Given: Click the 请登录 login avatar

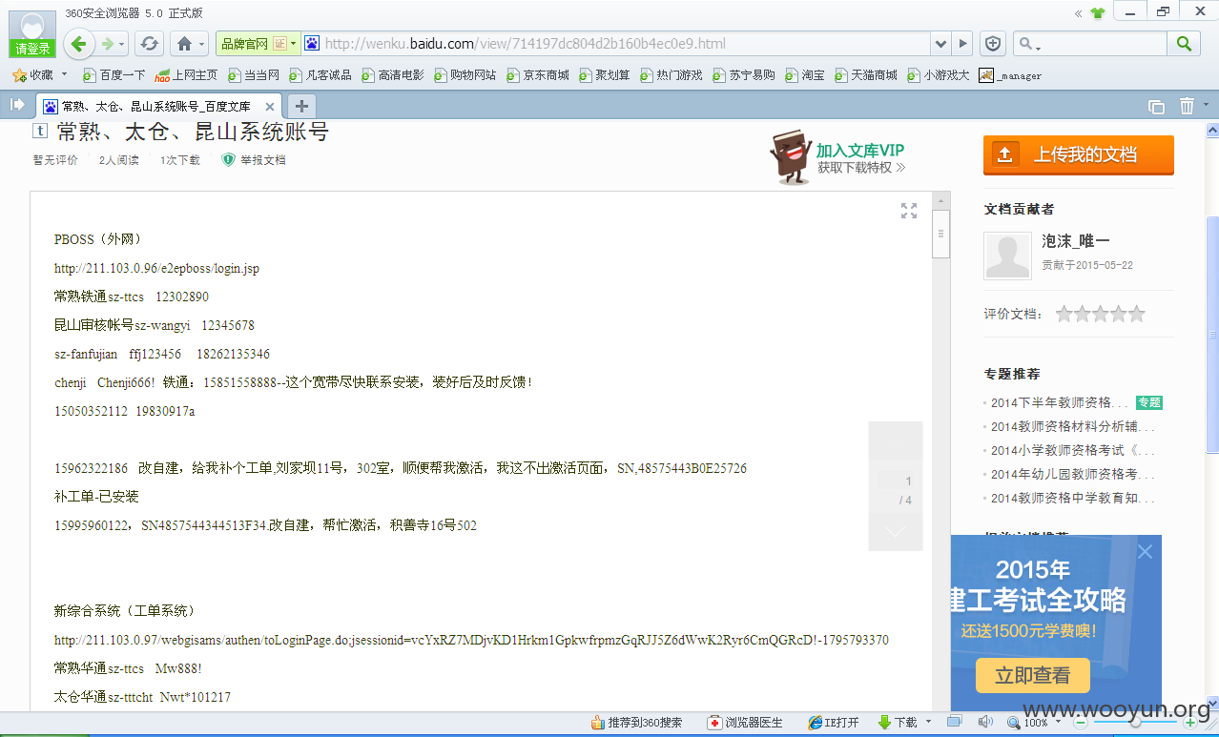Looking at the screenshot, I should [32, 33].
